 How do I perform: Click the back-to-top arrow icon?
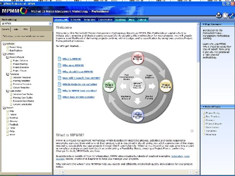click(x=192, y=131)
